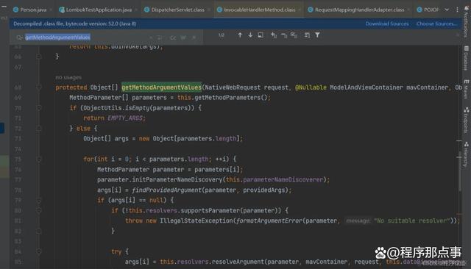Open Maven tool window

click(466, 90)
